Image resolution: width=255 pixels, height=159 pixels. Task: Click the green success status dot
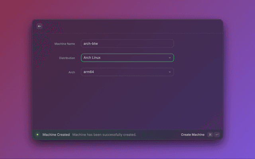(37, 135)
